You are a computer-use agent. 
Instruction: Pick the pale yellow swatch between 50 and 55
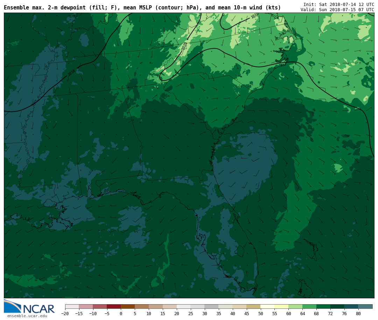click(x=267, y=306)
